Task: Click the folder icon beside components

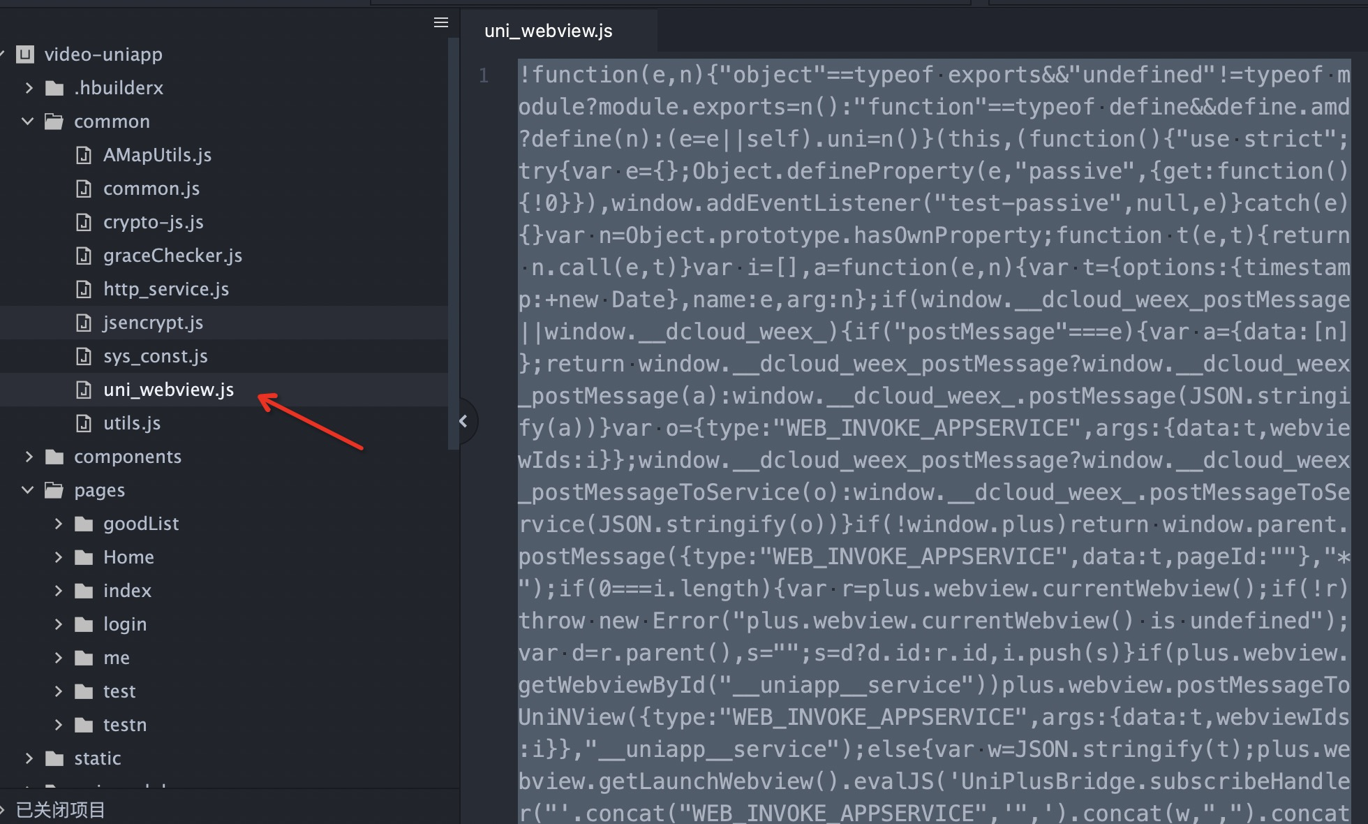Action: [x=54, y=457]
